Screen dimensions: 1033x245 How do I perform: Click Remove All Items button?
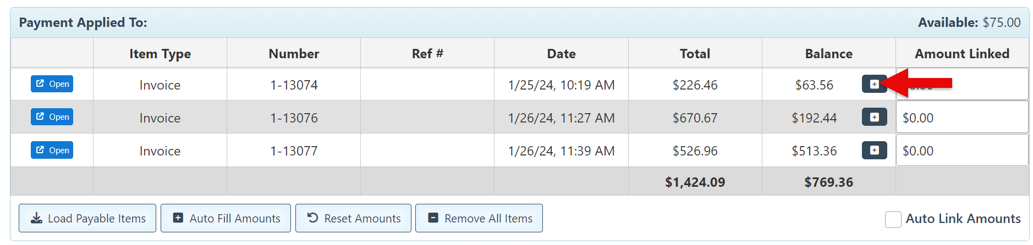pos(479,219)
